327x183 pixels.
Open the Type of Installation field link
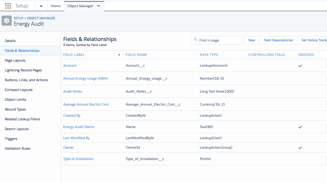coord(78,159)
